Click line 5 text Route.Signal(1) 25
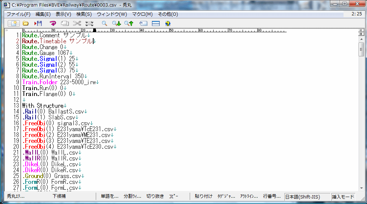 click(48, 59)
